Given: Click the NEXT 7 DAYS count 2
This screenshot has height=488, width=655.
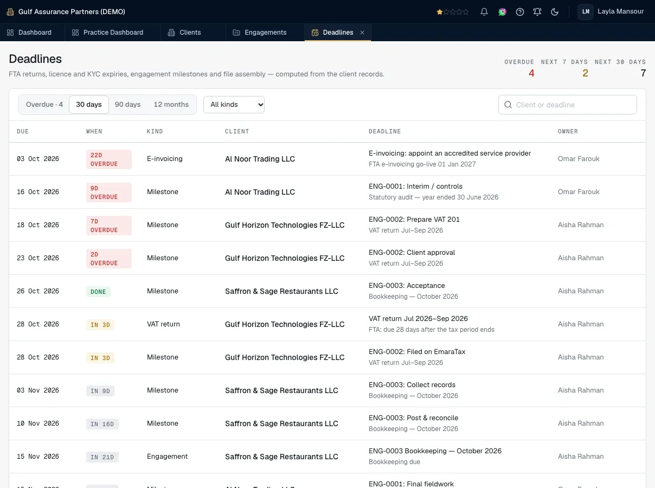Looking at the screenshot, I should [585, 73].
